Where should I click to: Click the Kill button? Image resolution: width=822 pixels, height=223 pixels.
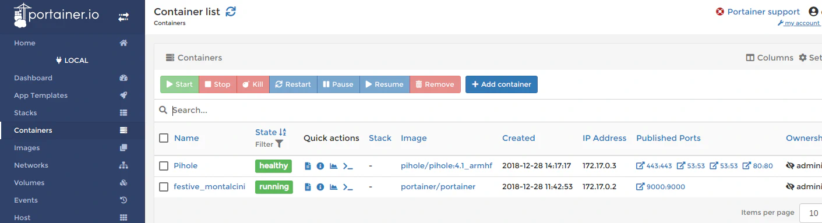(x=253, y=84)
